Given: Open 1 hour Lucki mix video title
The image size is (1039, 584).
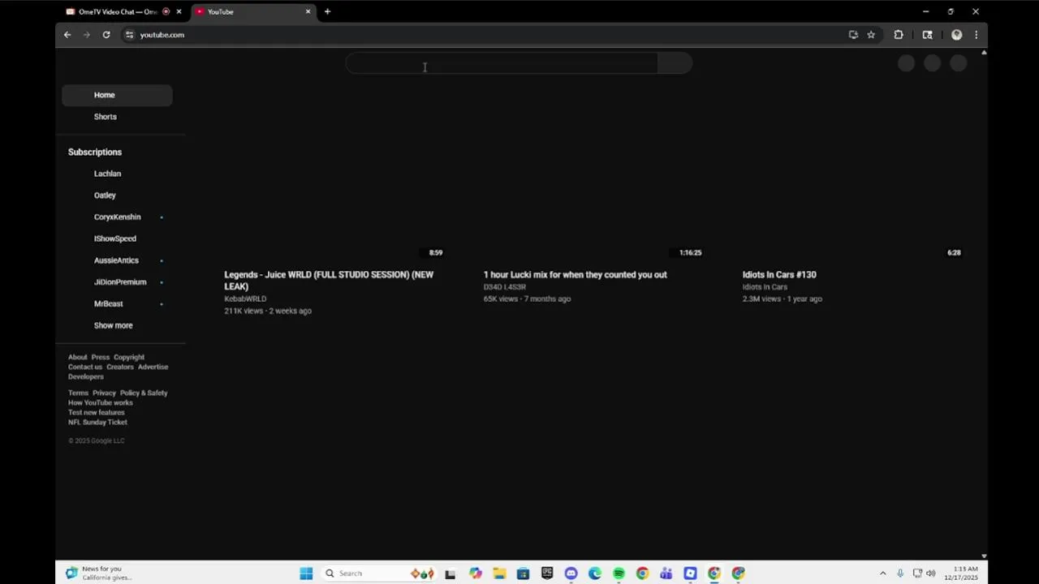Looking at the screenshot, I should tap(575, 275).
